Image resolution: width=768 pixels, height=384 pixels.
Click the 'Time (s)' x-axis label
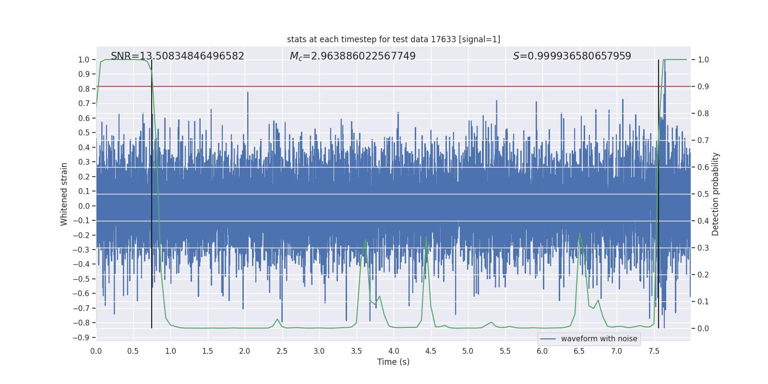tap(393, 362)
